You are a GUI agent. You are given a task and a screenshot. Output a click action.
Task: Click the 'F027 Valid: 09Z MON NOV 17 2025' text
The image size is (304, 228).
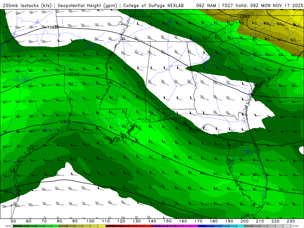coord(263,6)
